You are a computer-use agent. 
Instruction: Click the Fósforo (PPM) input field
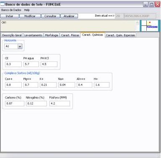60,103
